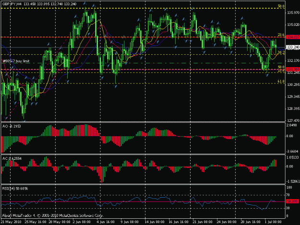
Task: Click the 70 RSI scale value
Action: [x=288, y=195]
